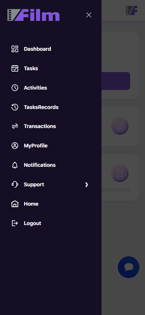The image size is (145, 315).
Task: Open the Dashboard menu item
Action: coord(38,49)
